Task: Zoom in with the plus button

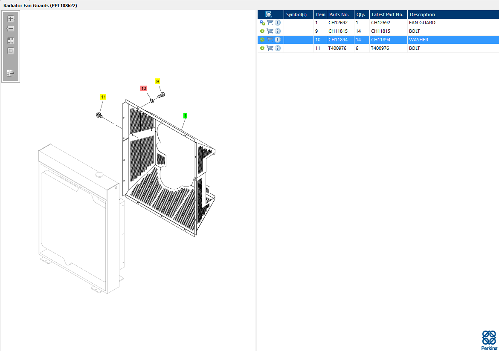Action: [11, 19]
